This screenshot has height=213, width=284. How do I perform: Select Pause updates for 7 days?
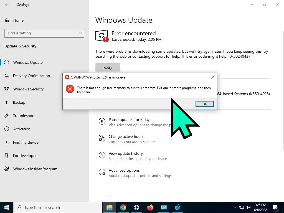pyautogui.click(x=130, y=120)
